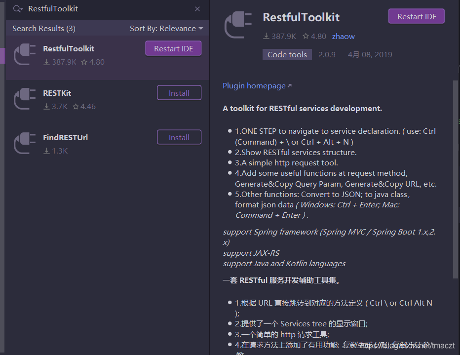460x355 pixels.
Task: Click the large RestfulToolkit plug icon in details
Action: [x=238, y=25]
